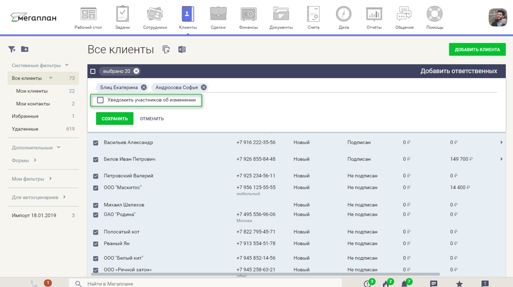Click the filter funnel icon in sidebar
This screenshot has width=513, height=287.
pos(11,50)
